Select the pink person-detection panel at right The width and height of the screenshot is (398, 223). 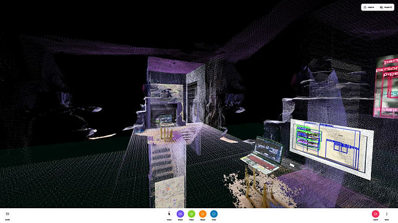click(x=386, y=87)
